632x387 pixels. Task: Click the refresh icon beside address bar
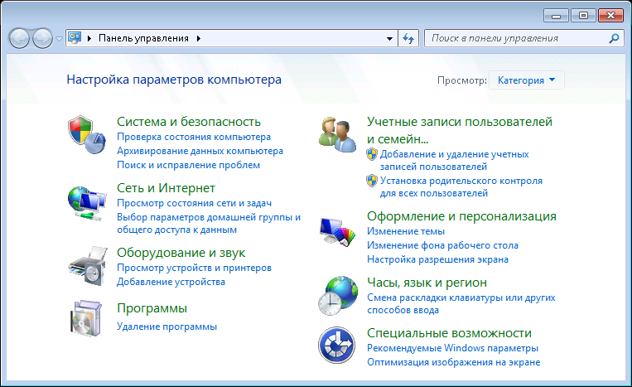tap(408, 38)
